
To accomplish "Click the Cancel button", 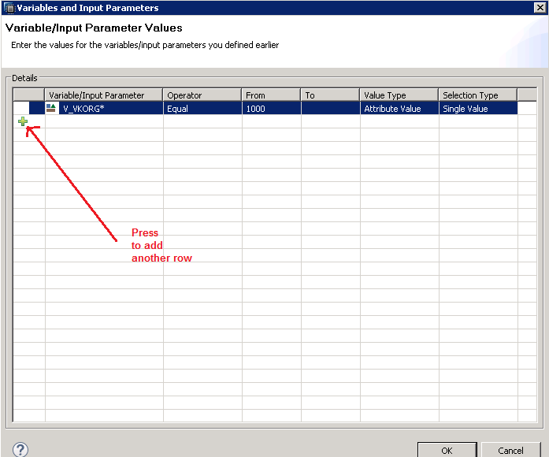I will pyautogui.click(x=510, y=450).
